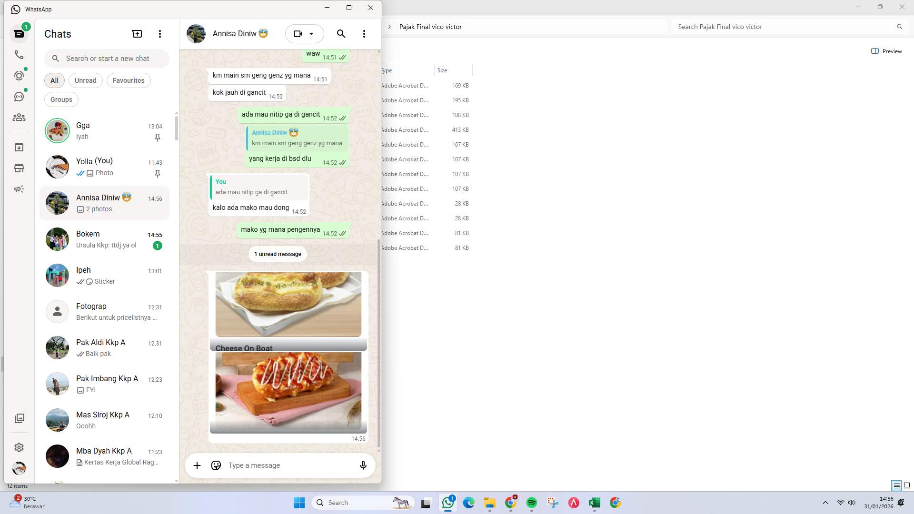
Task: Toggle the Favourites chat filter
Action: 129,80
